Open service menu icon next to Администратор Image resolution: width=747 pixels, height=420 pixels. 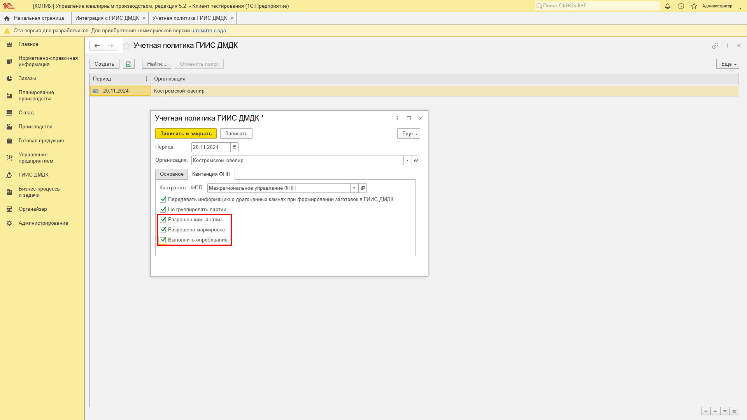click(x=740, y=6)
